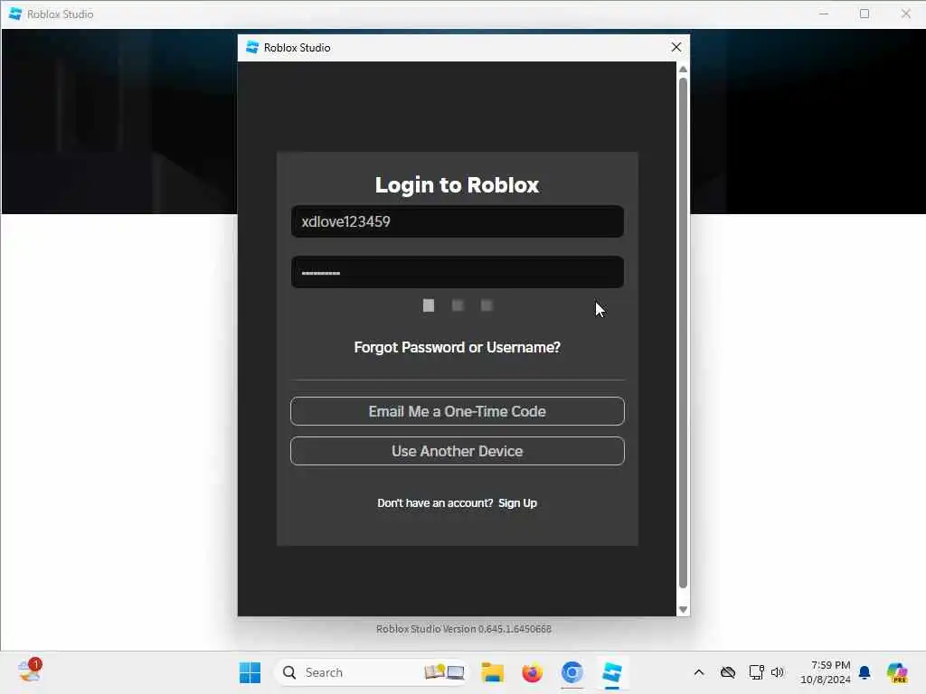Viewport: 926px width, 694px height.
Task: Close the Roblox Studio login dialog
Action: [676, 47]
